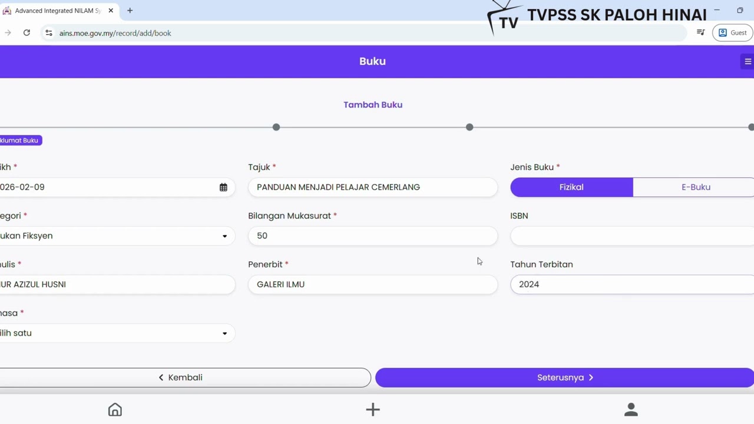The image size is (754, 424).
Task: Click the third progress step dot
Action: 469,127
